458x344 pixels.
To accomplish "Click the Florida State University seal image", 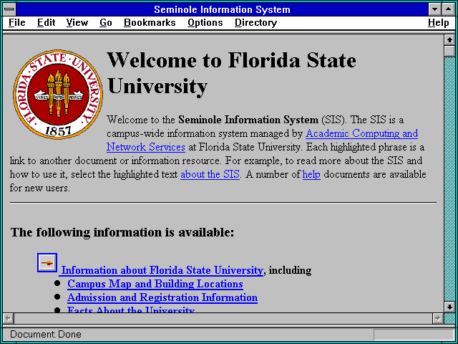I will (x=58, y=94).
